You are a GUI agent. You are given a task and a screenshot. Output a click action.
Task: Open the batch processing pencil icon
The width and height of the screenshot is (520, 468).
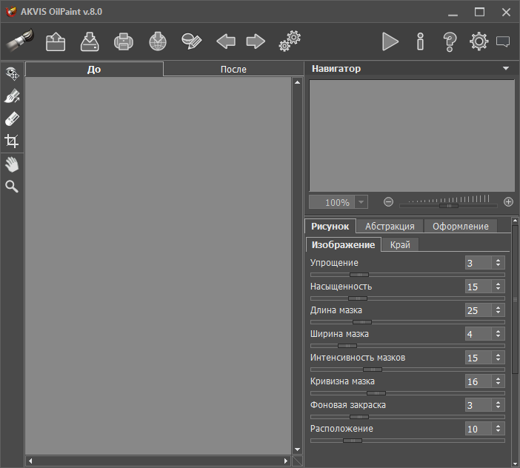pos(192,41)
